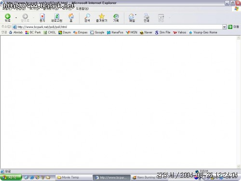This screenshot has height=181, width=241.
Task: Open the Ahnlab links bar shortcut
Action: pos(16,32)
